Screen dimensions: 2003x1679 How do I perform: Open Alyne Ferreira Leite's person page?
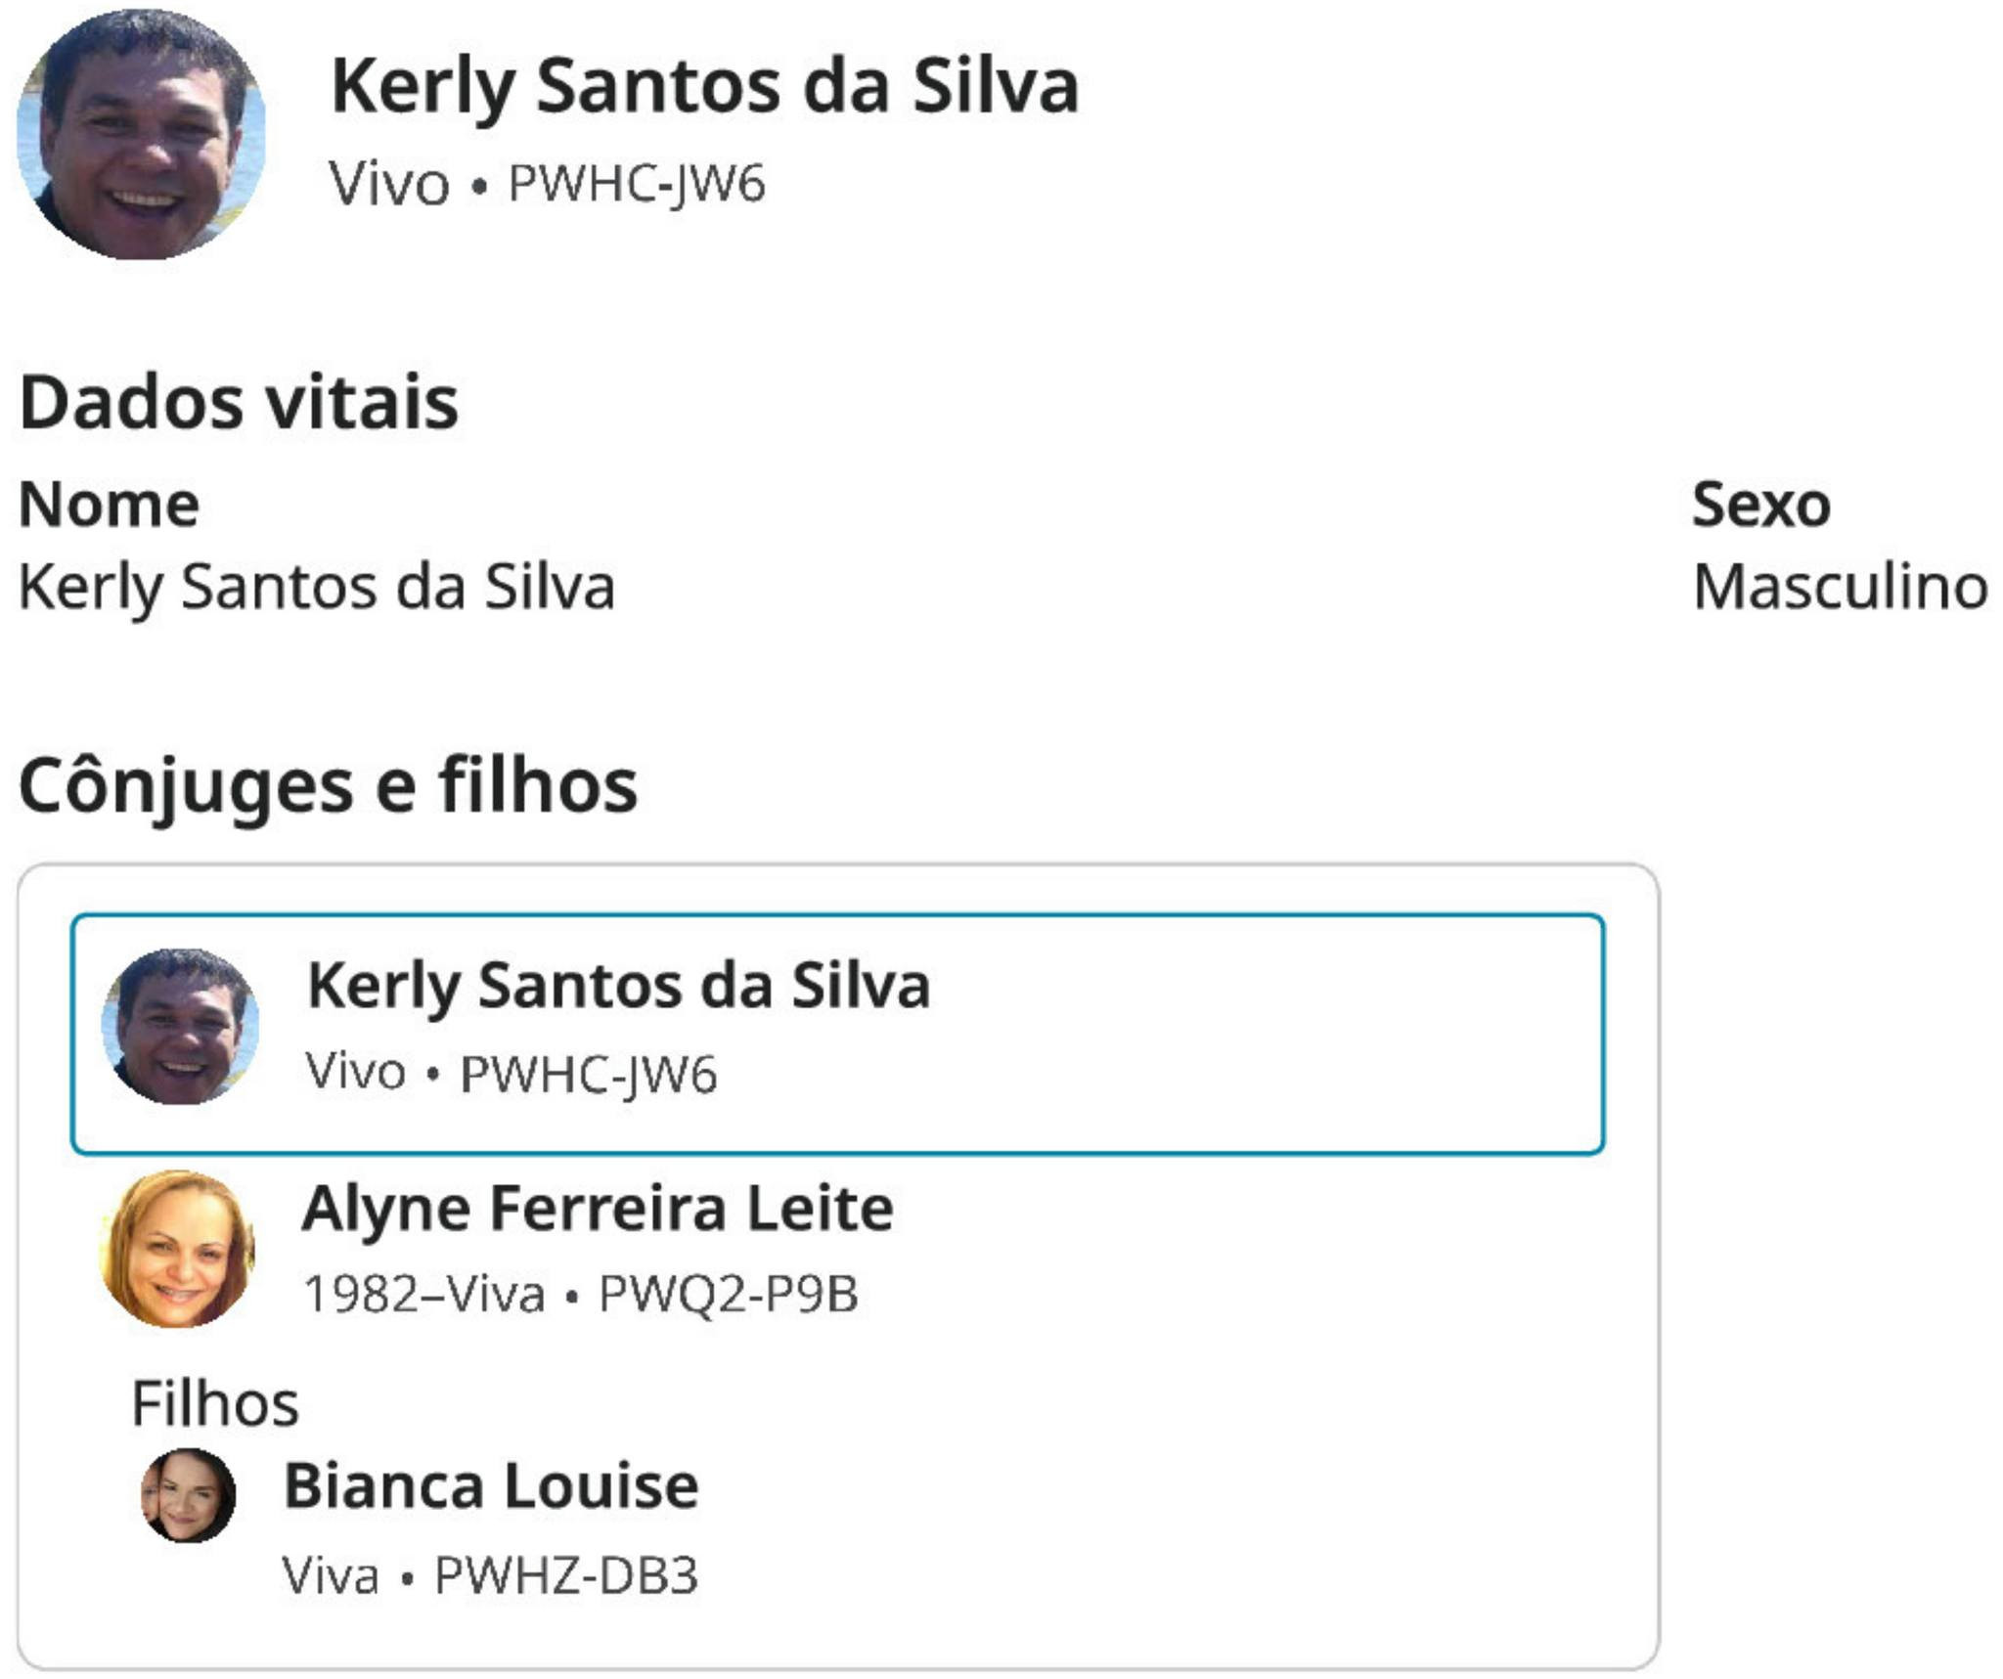[598, 1208]
